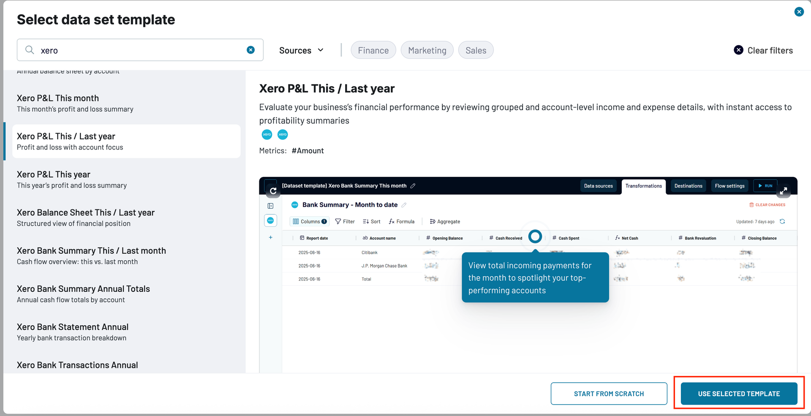Click the Closing Balance column header
This screenshot has width=811, height=416.
point(759,238)
